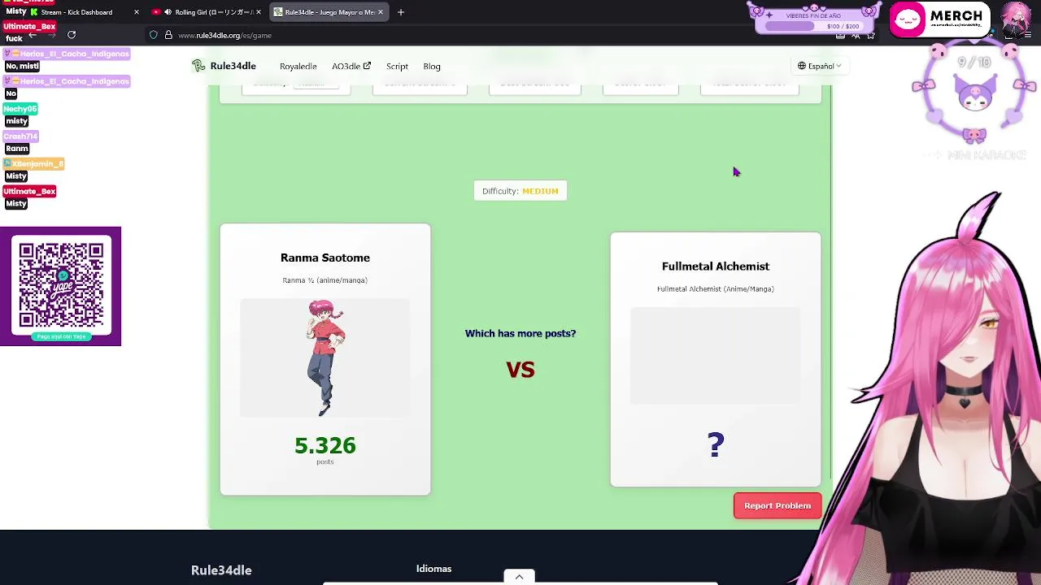Bookmark this page with the star icon

870,35
